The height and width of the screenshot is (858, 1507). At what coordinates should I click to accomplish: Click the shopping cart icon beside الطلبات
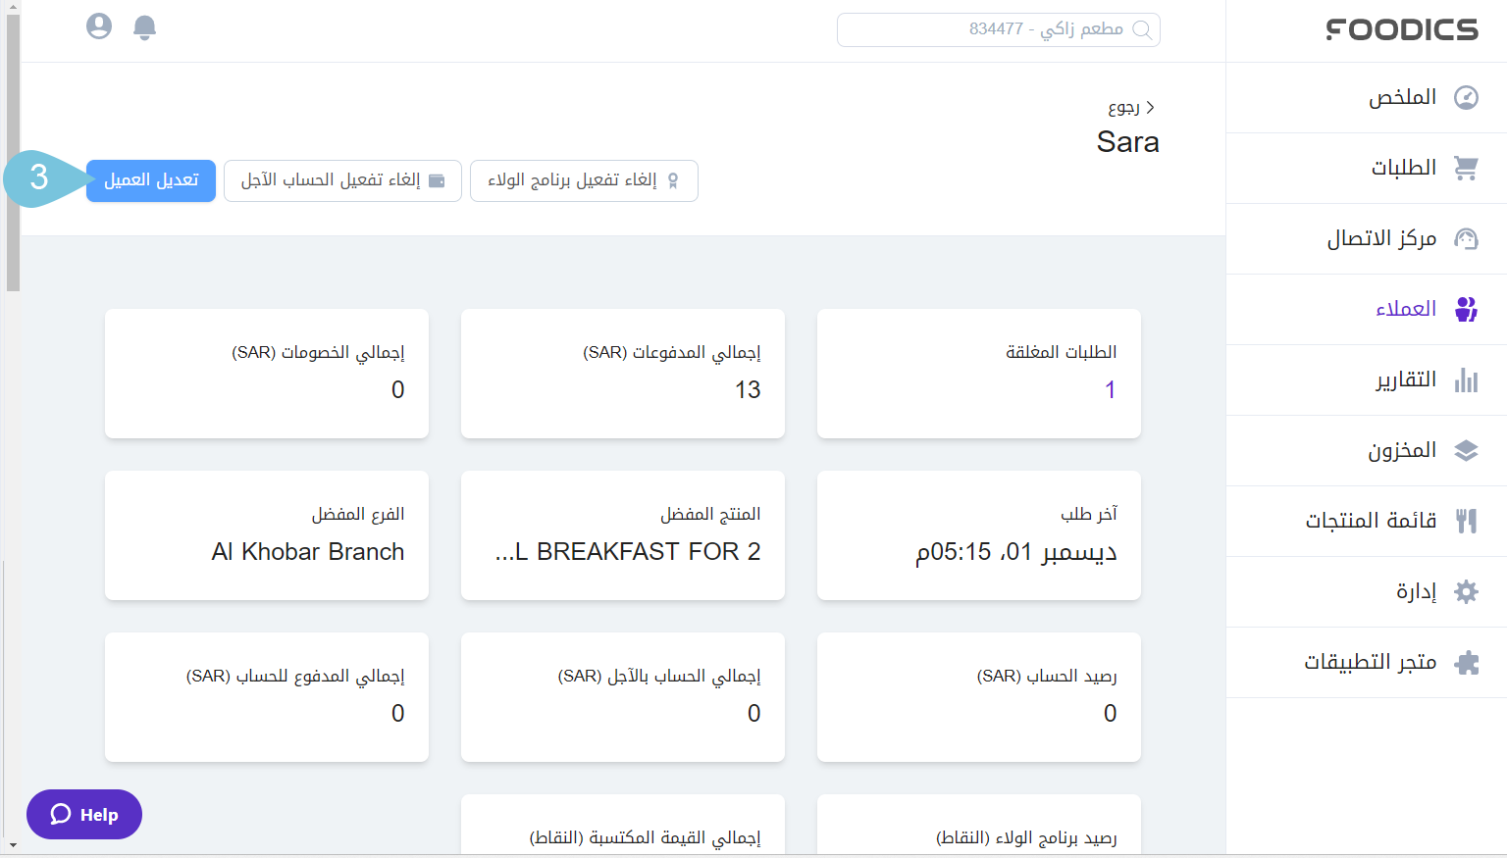[1466, 168]
